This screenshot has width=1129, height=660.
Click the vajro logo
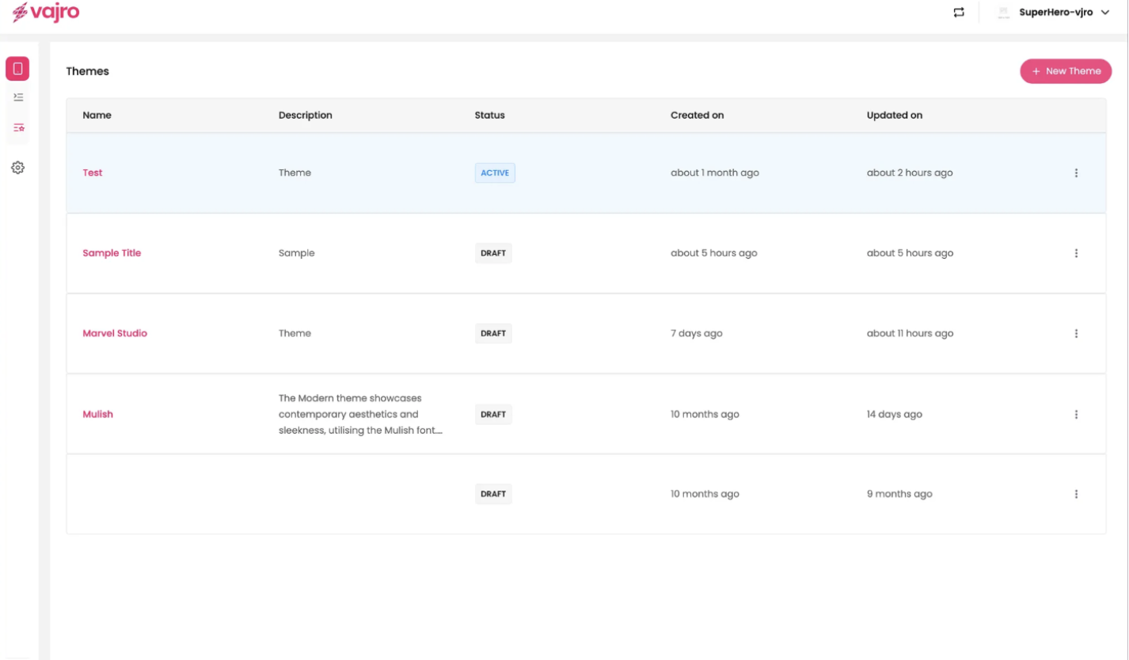(46, 13)
